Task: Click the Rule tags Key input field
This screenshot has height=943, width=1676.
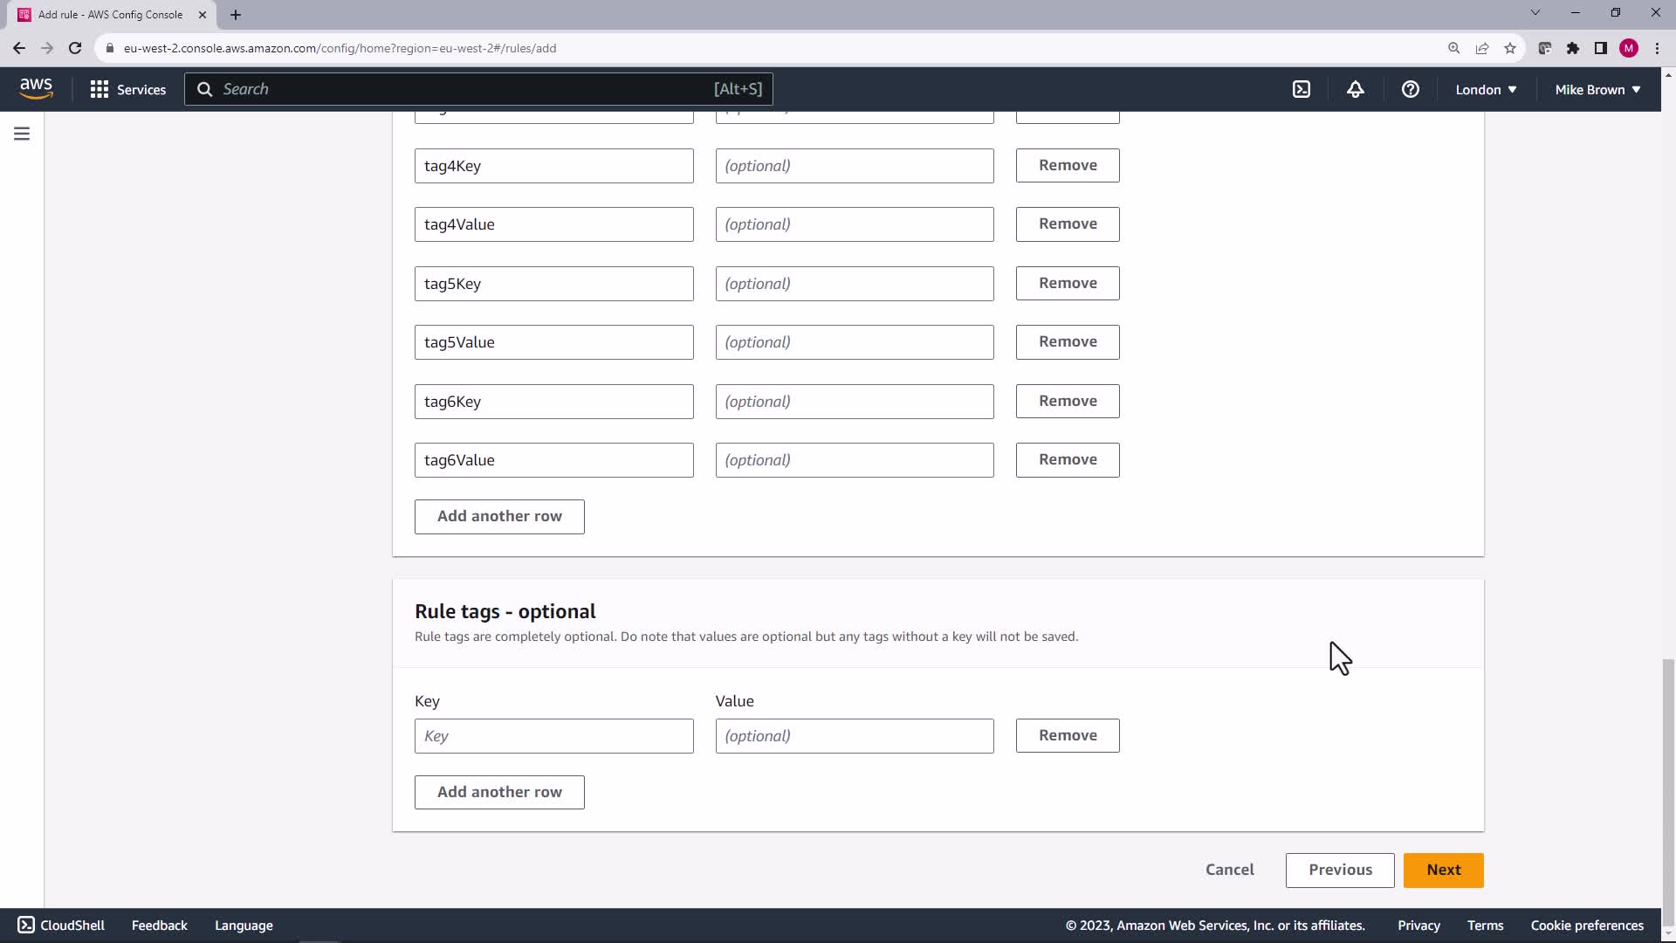Action: click(x=553, y=736)
